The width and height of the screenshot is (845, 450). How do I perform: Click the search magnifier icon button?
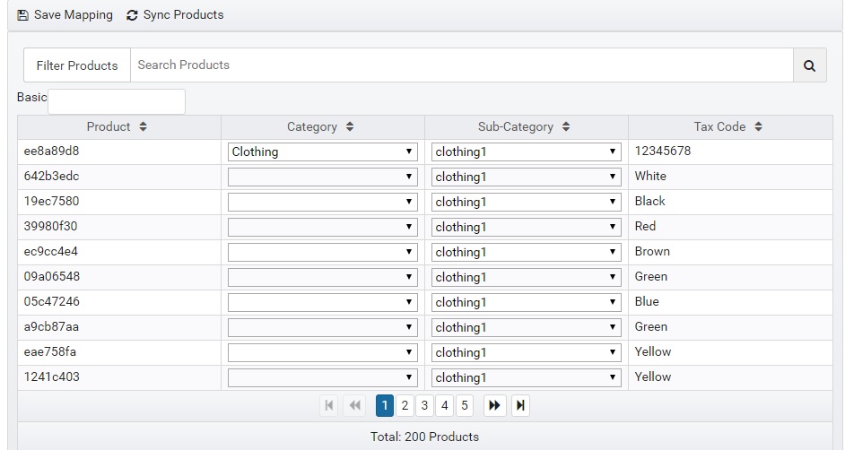[809, 65]
